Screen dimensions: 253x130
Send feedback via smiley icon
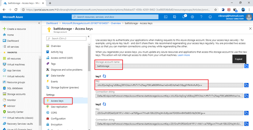coord(210,17)
